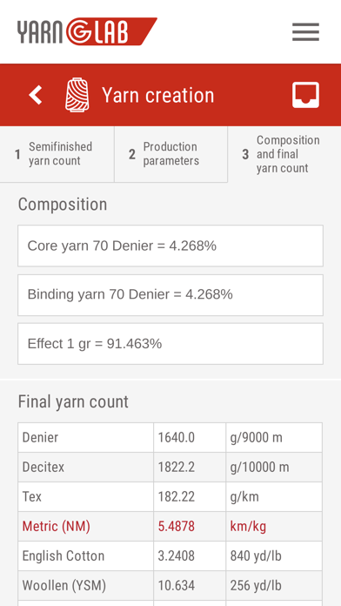Image resolution: width=341 pixels, height=606 pixels.
Task: Click the 5.4878 metric value
Action: pos(176,527)
